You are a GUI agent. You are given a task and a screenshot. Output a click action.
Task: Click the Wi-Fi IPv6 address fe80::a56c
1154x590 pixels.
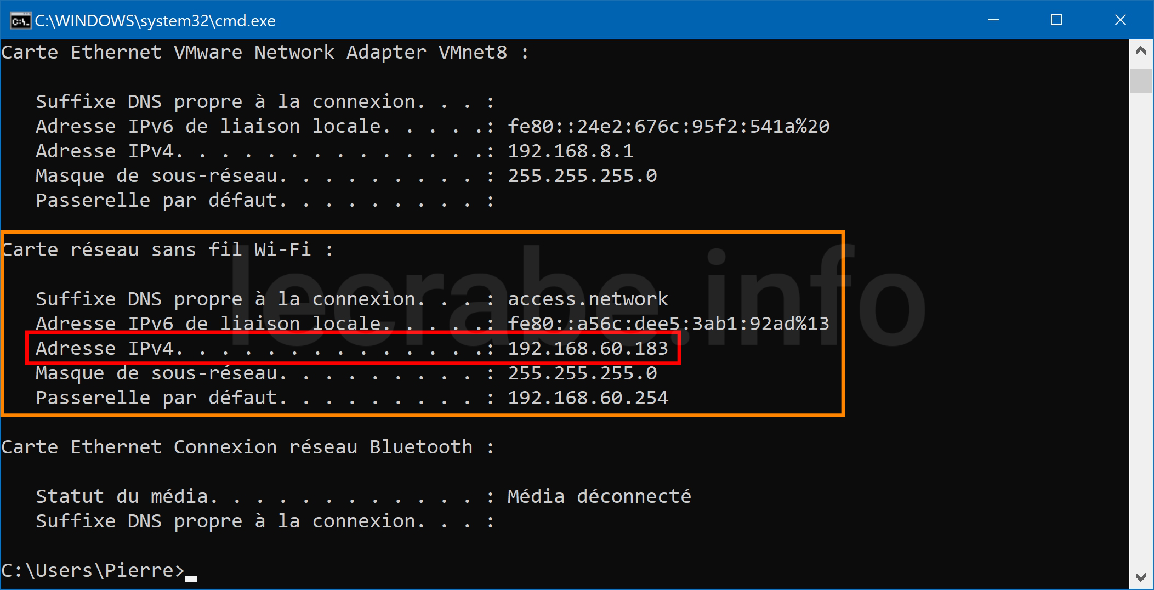pyautogui.click(x=668, y=324)
